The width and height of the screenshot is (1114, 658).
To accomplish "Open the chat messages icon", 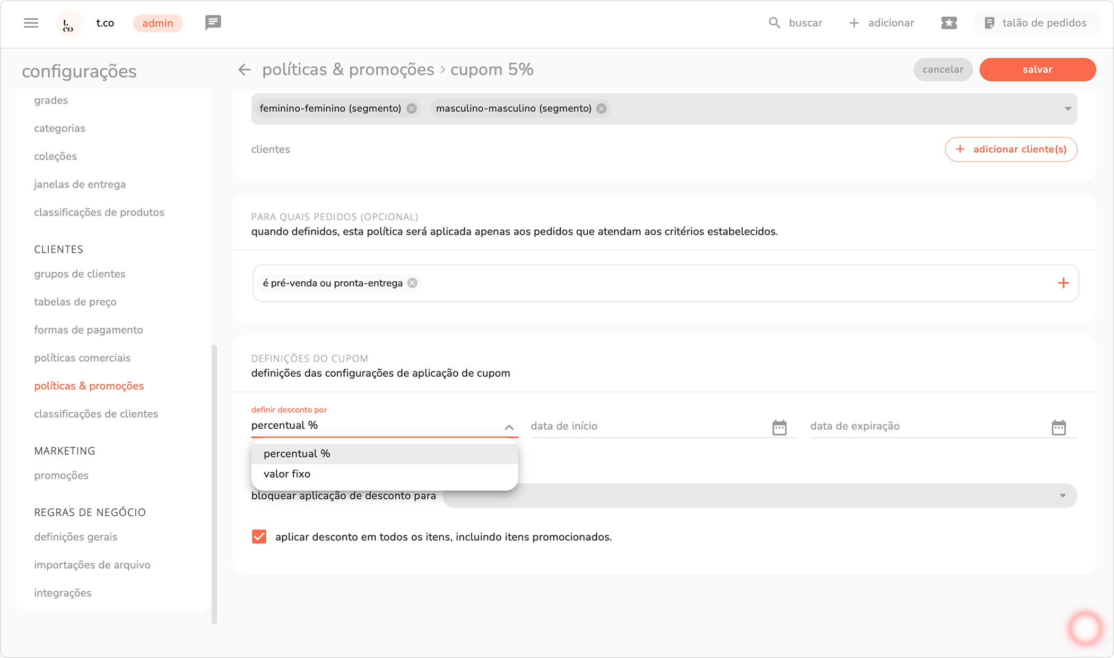I will point(213,23).
